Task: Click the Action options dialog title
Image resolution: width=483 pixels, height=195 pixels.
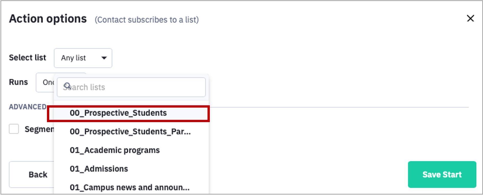Action: pyautogui.click(x=48, y=19)
